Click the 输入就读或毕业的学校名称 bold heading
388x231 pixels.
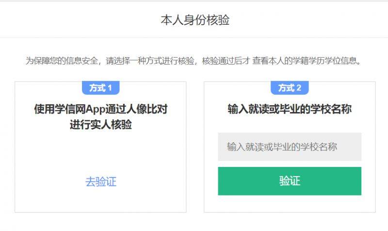coord(290,109)
